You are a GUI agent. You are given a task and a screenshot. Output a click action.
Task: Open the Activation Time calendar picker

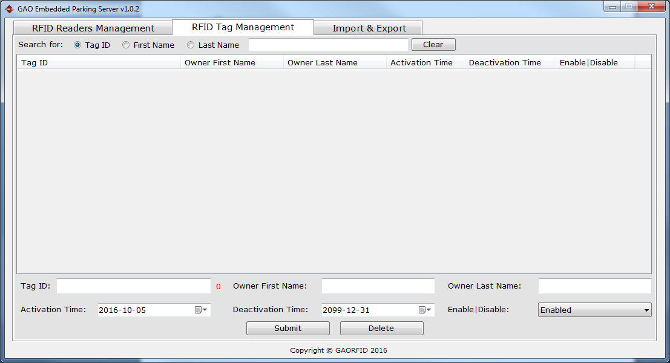click(201, 310)
